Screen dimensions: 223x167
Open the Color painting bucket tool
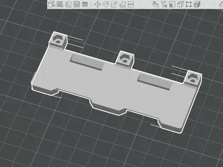(156, 4)
